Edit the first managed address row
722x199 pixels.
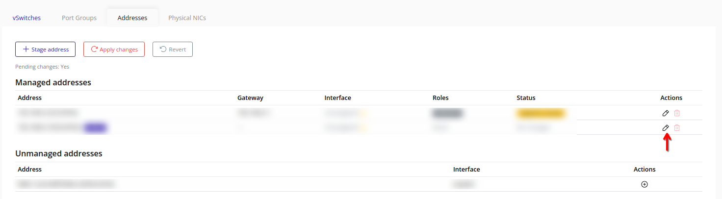666,113
